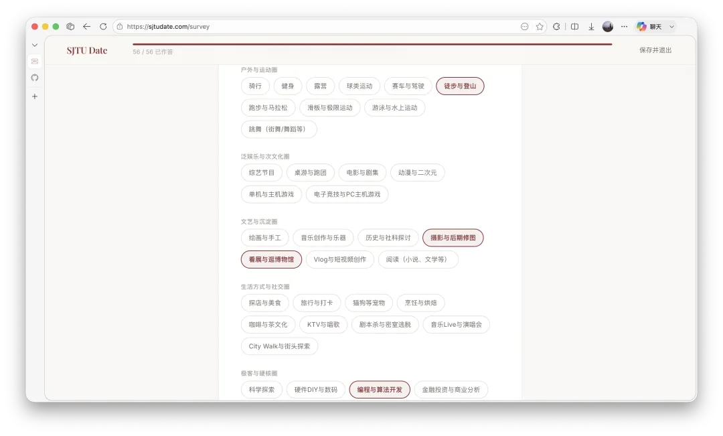Select the 硬件DIY与数码 tag
The height and width of the screenshot is (436, 723).
coord(316,390)
